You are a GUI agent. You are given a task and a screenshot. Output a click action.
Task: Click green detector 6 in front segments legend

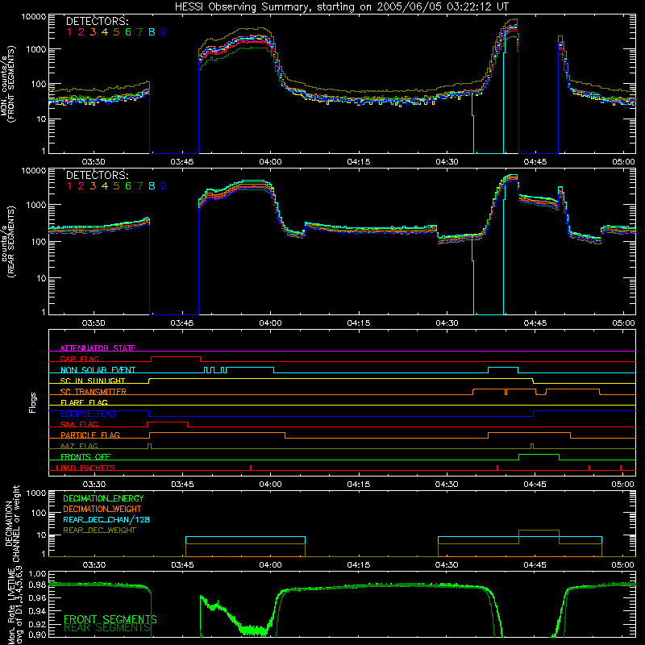128,32
